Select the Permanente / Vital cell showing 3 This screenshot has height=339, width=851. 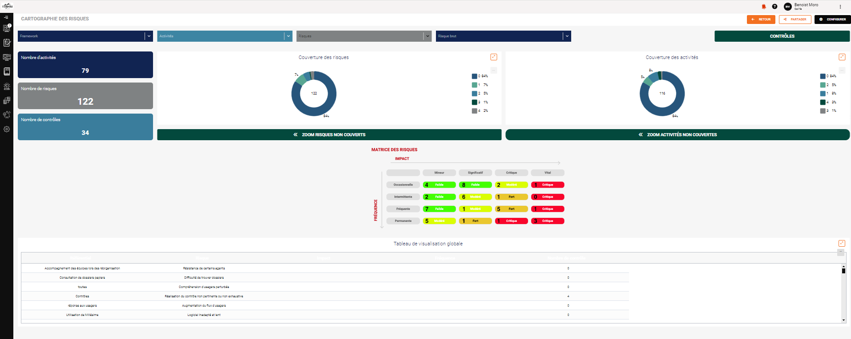click(x=548, y=221)
